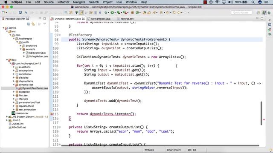
Task: Expand the bookstore package
Action: click(20, 45)
